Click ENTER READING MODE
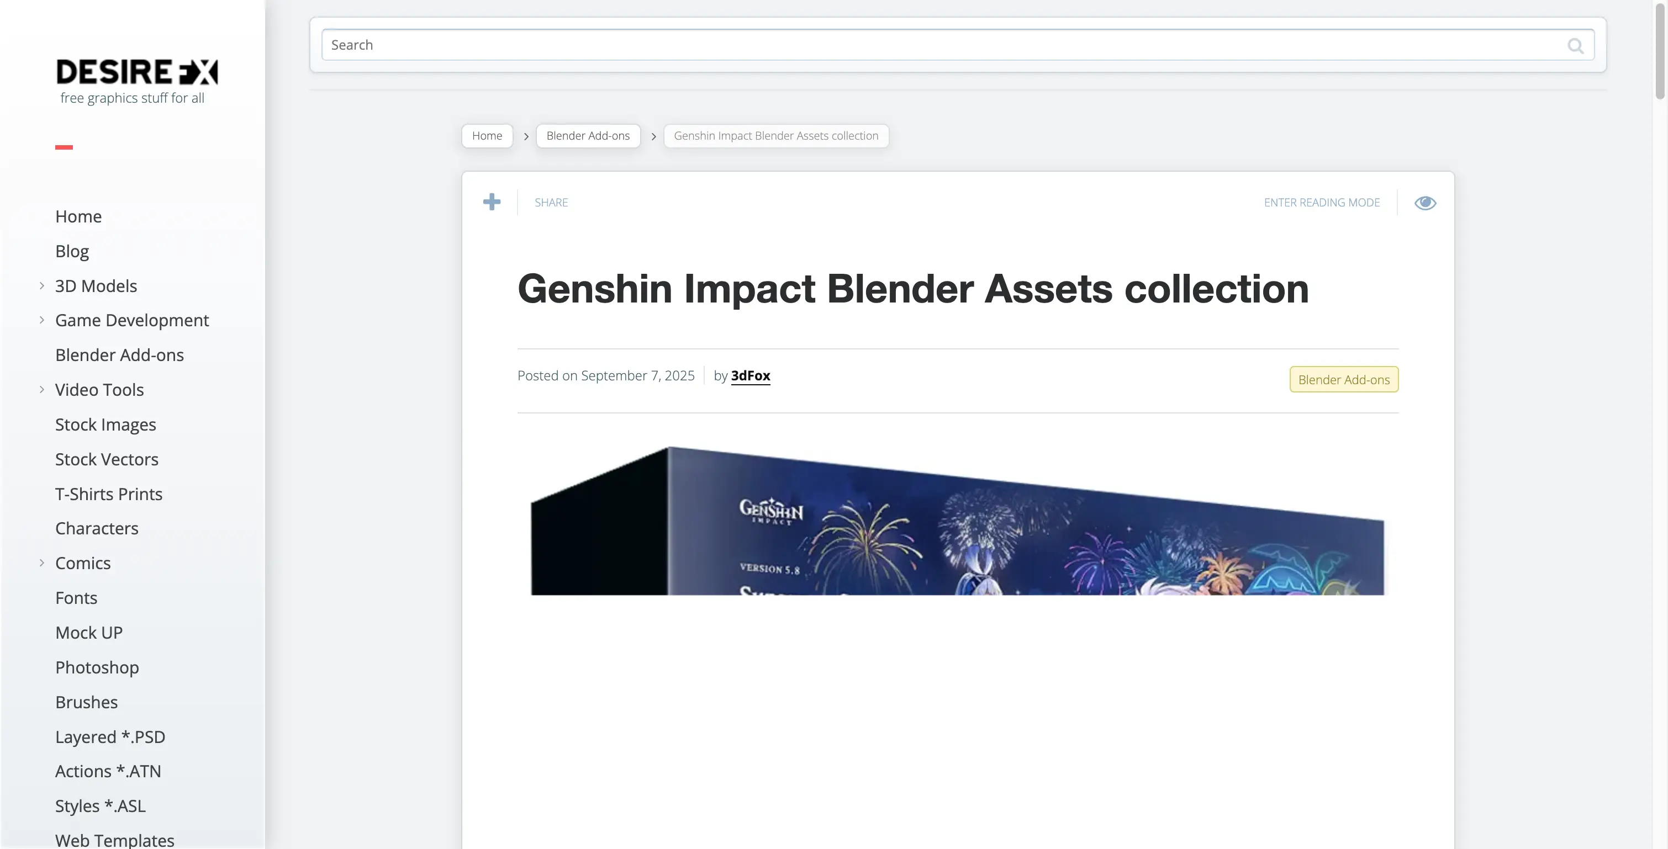 [1322, 202]
